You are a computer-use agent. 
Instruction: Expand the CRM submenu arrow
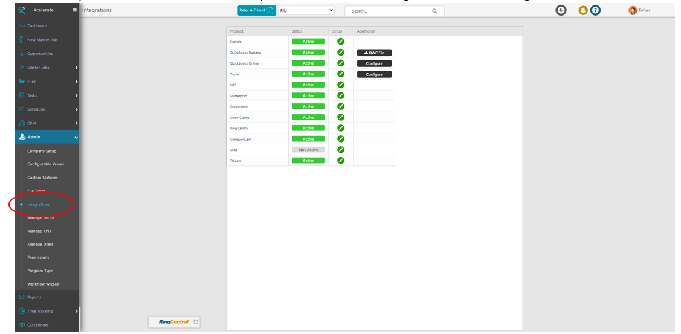click(x=76, y=123)
